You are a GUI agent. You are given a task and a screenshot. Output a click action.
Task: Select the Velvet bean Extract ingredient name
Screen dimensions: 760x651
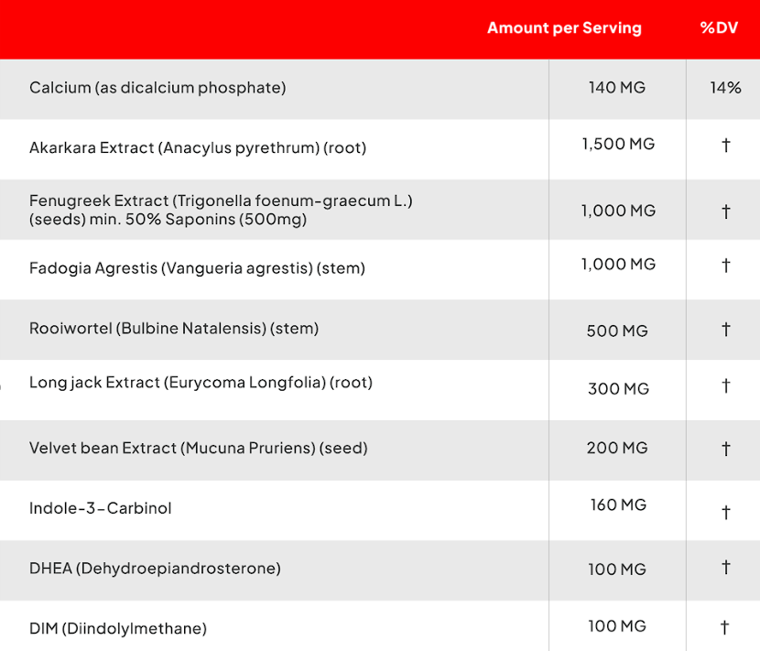tap(198, 448)
